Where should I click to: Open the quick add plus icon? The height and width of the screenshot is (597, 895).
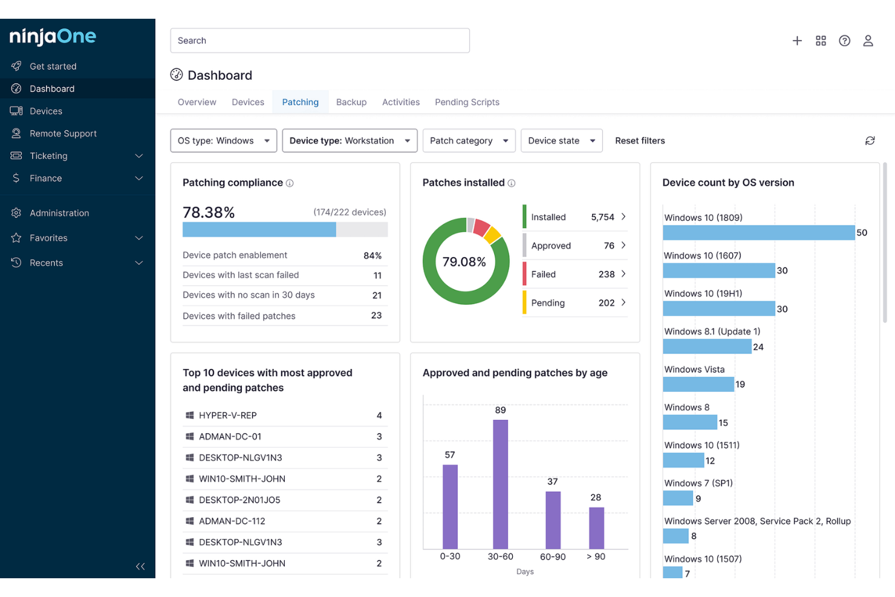point(797,41)
